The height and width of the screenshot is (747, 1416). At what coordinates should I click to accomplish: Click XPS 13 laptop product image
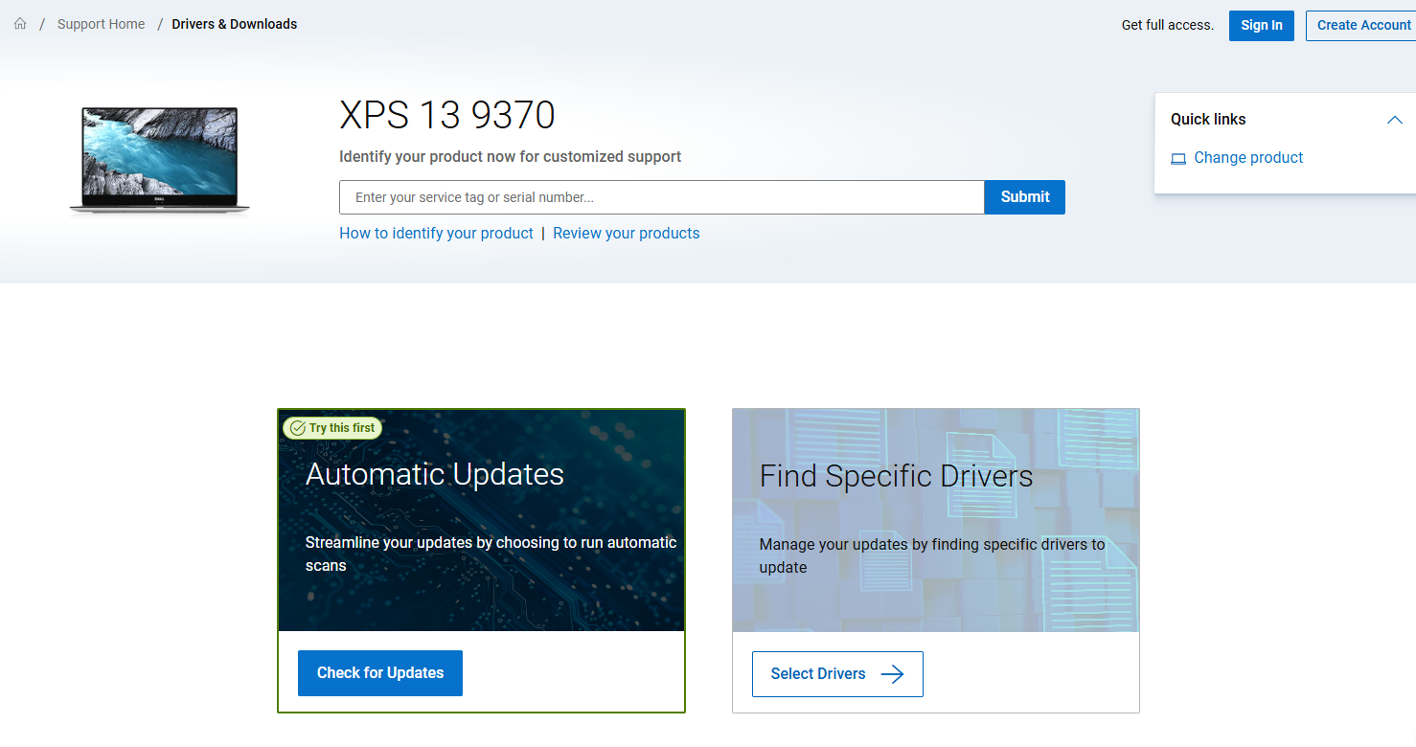click(x=159, y=160)
